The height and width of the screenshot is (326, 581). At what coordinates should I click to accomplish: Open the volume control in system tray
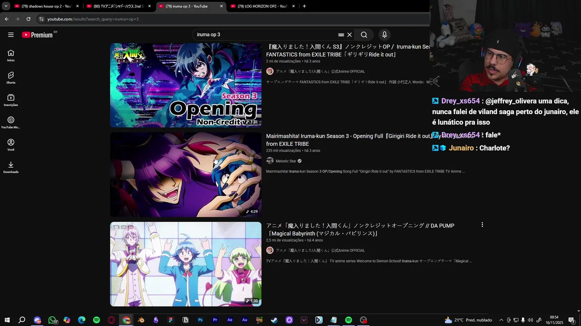(530, 320)
